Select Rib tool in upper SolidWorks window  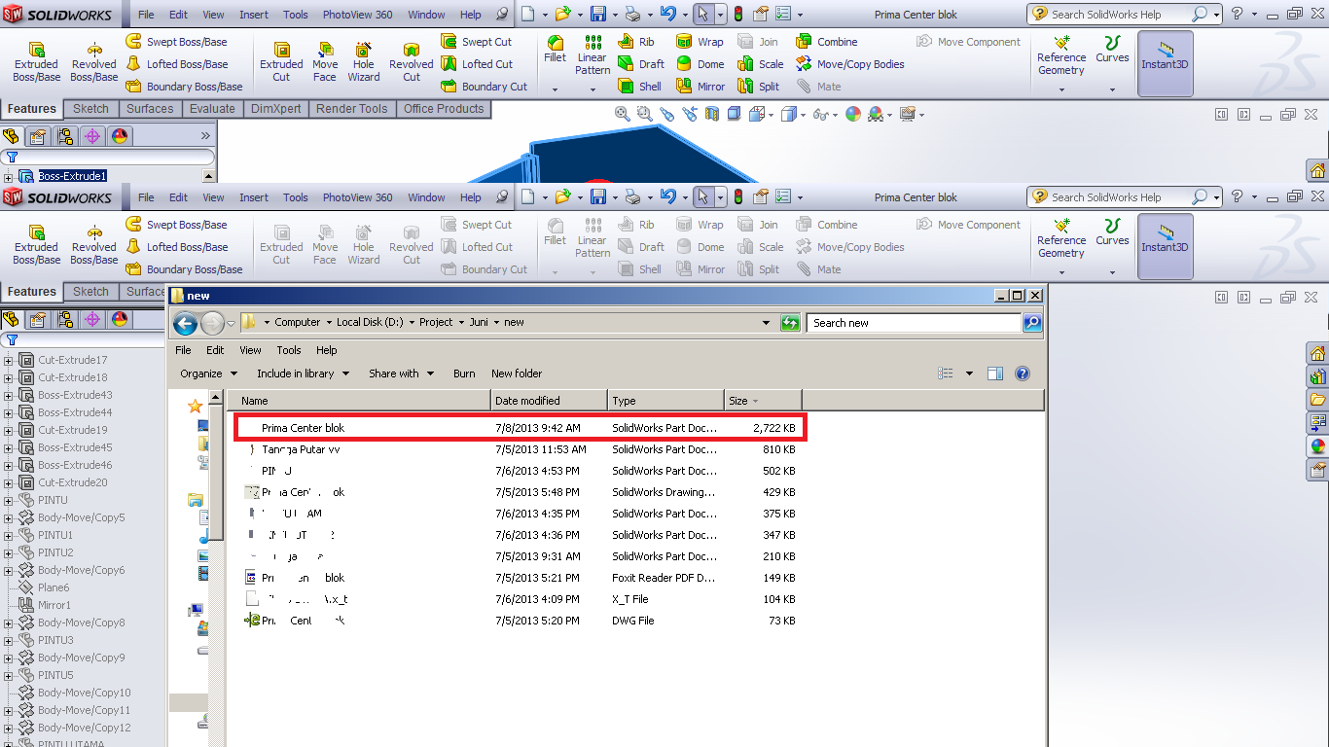pyautogui.click(x=636, y=42)
